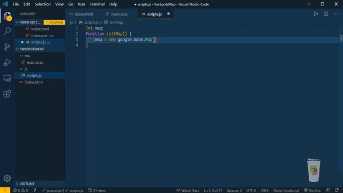Viewport: 343px width, 193px height.
Task: Change indentation via Spaces: 4
Action: (x=234, y=190)
